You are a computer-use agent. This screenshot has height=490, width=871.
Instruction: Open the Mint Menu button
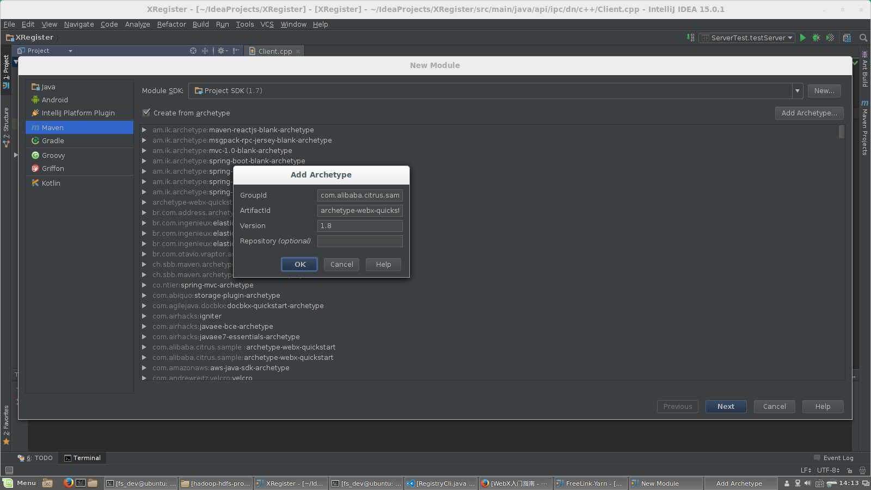point(20,483)
